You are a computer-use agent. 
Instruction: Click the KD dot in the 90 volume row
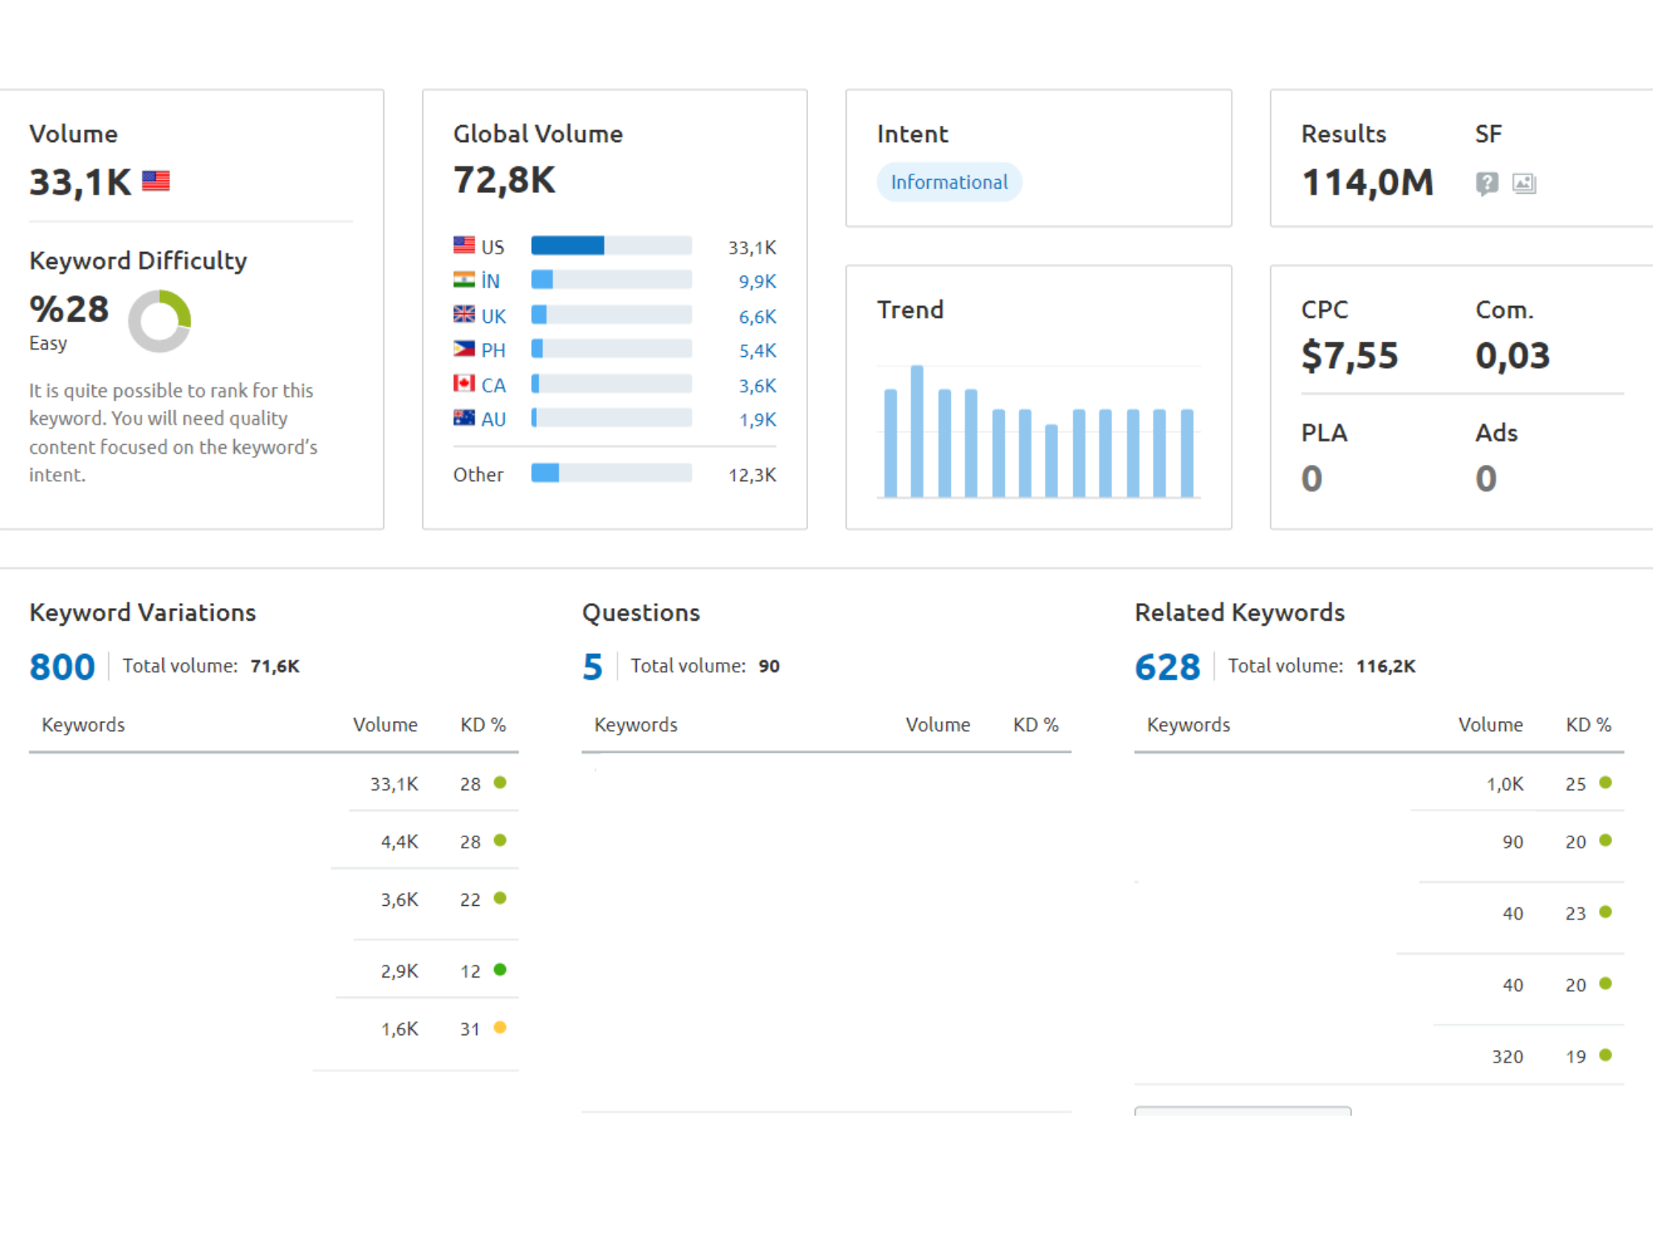point(1605,840)
